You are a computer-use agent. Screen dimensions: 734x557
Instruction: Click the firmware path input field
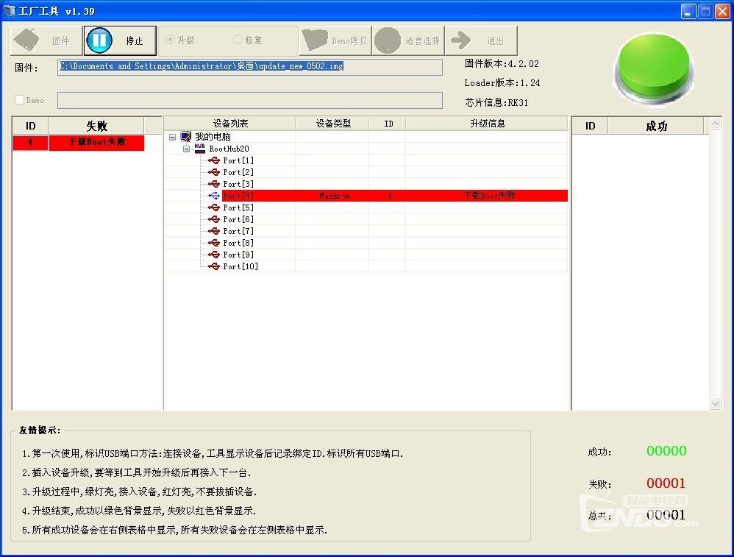pyautogui.click(x=250, y=67)
